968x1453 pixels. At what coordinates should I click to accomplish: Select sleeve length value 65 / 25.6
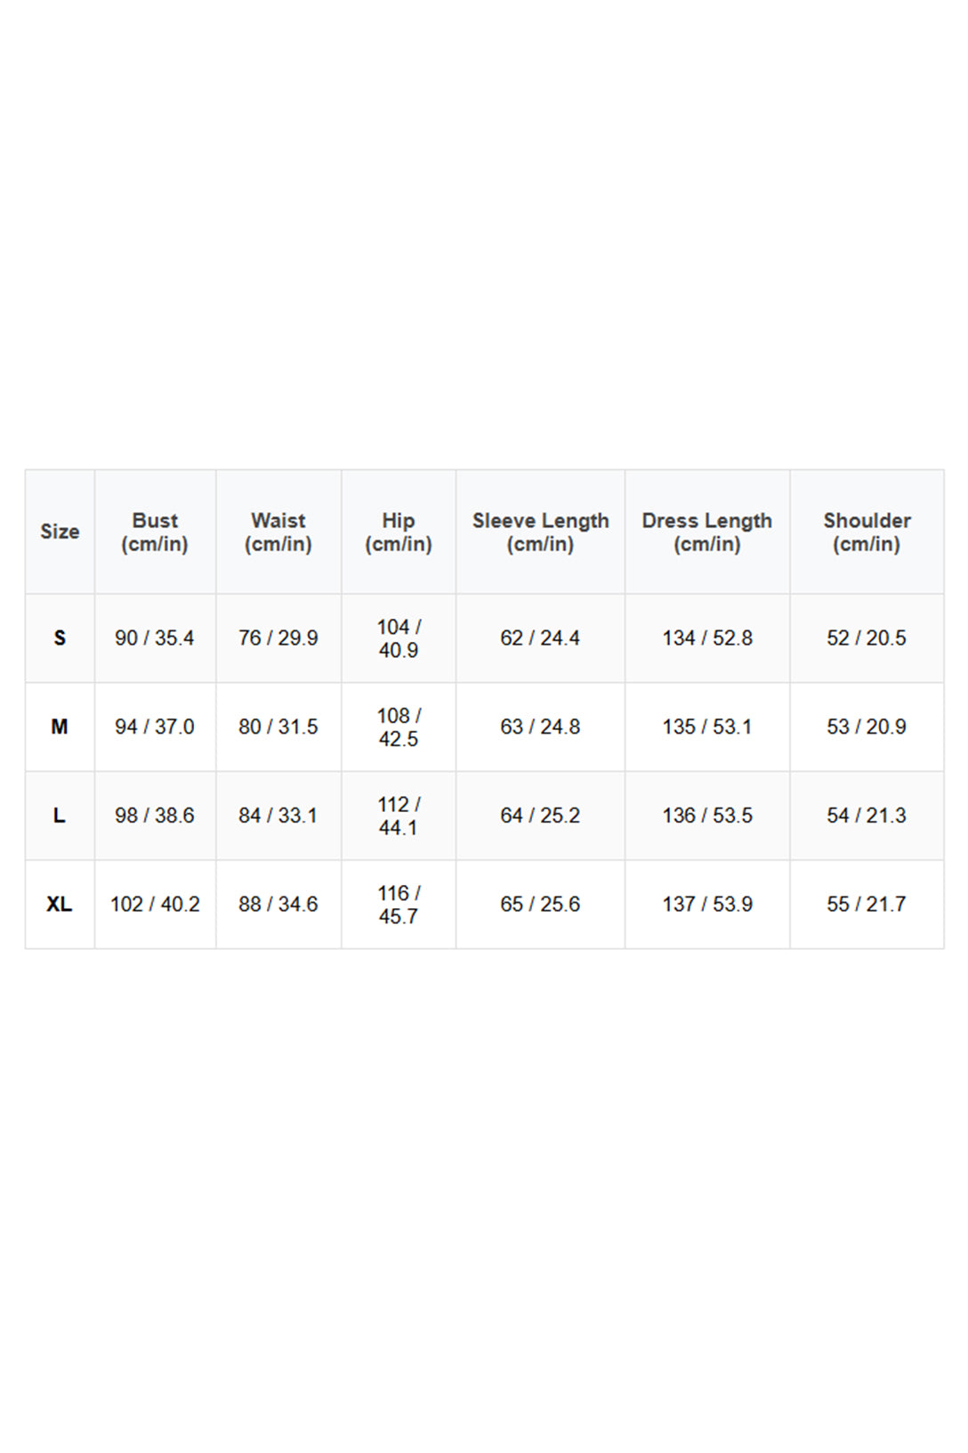click(x=540, y=904)
